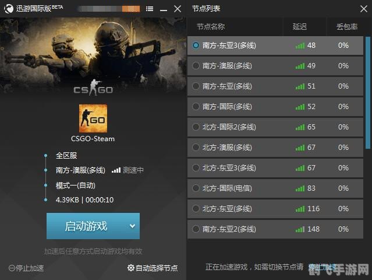Select radio for 北方-澳服(多线)
372x280 pixels.
(196, 148)
